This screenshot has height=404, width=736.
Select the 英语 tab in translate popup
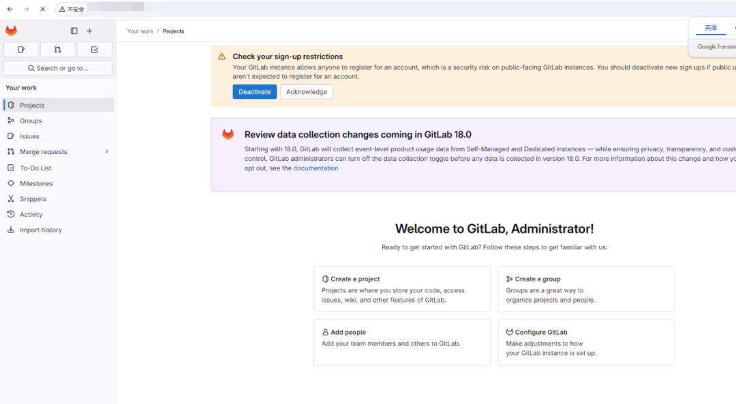pos(711,28)
